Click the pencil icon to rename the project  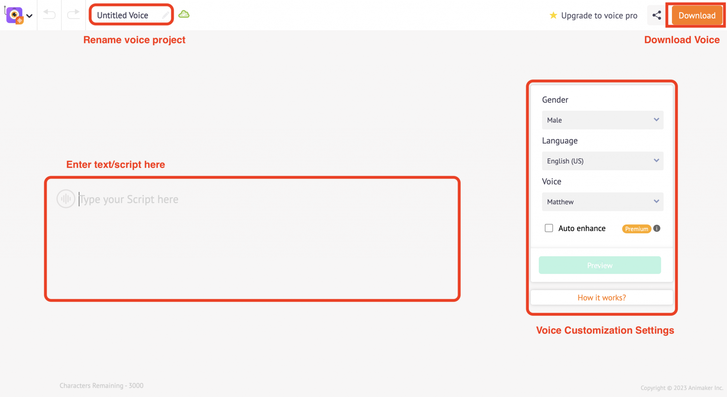165,15
